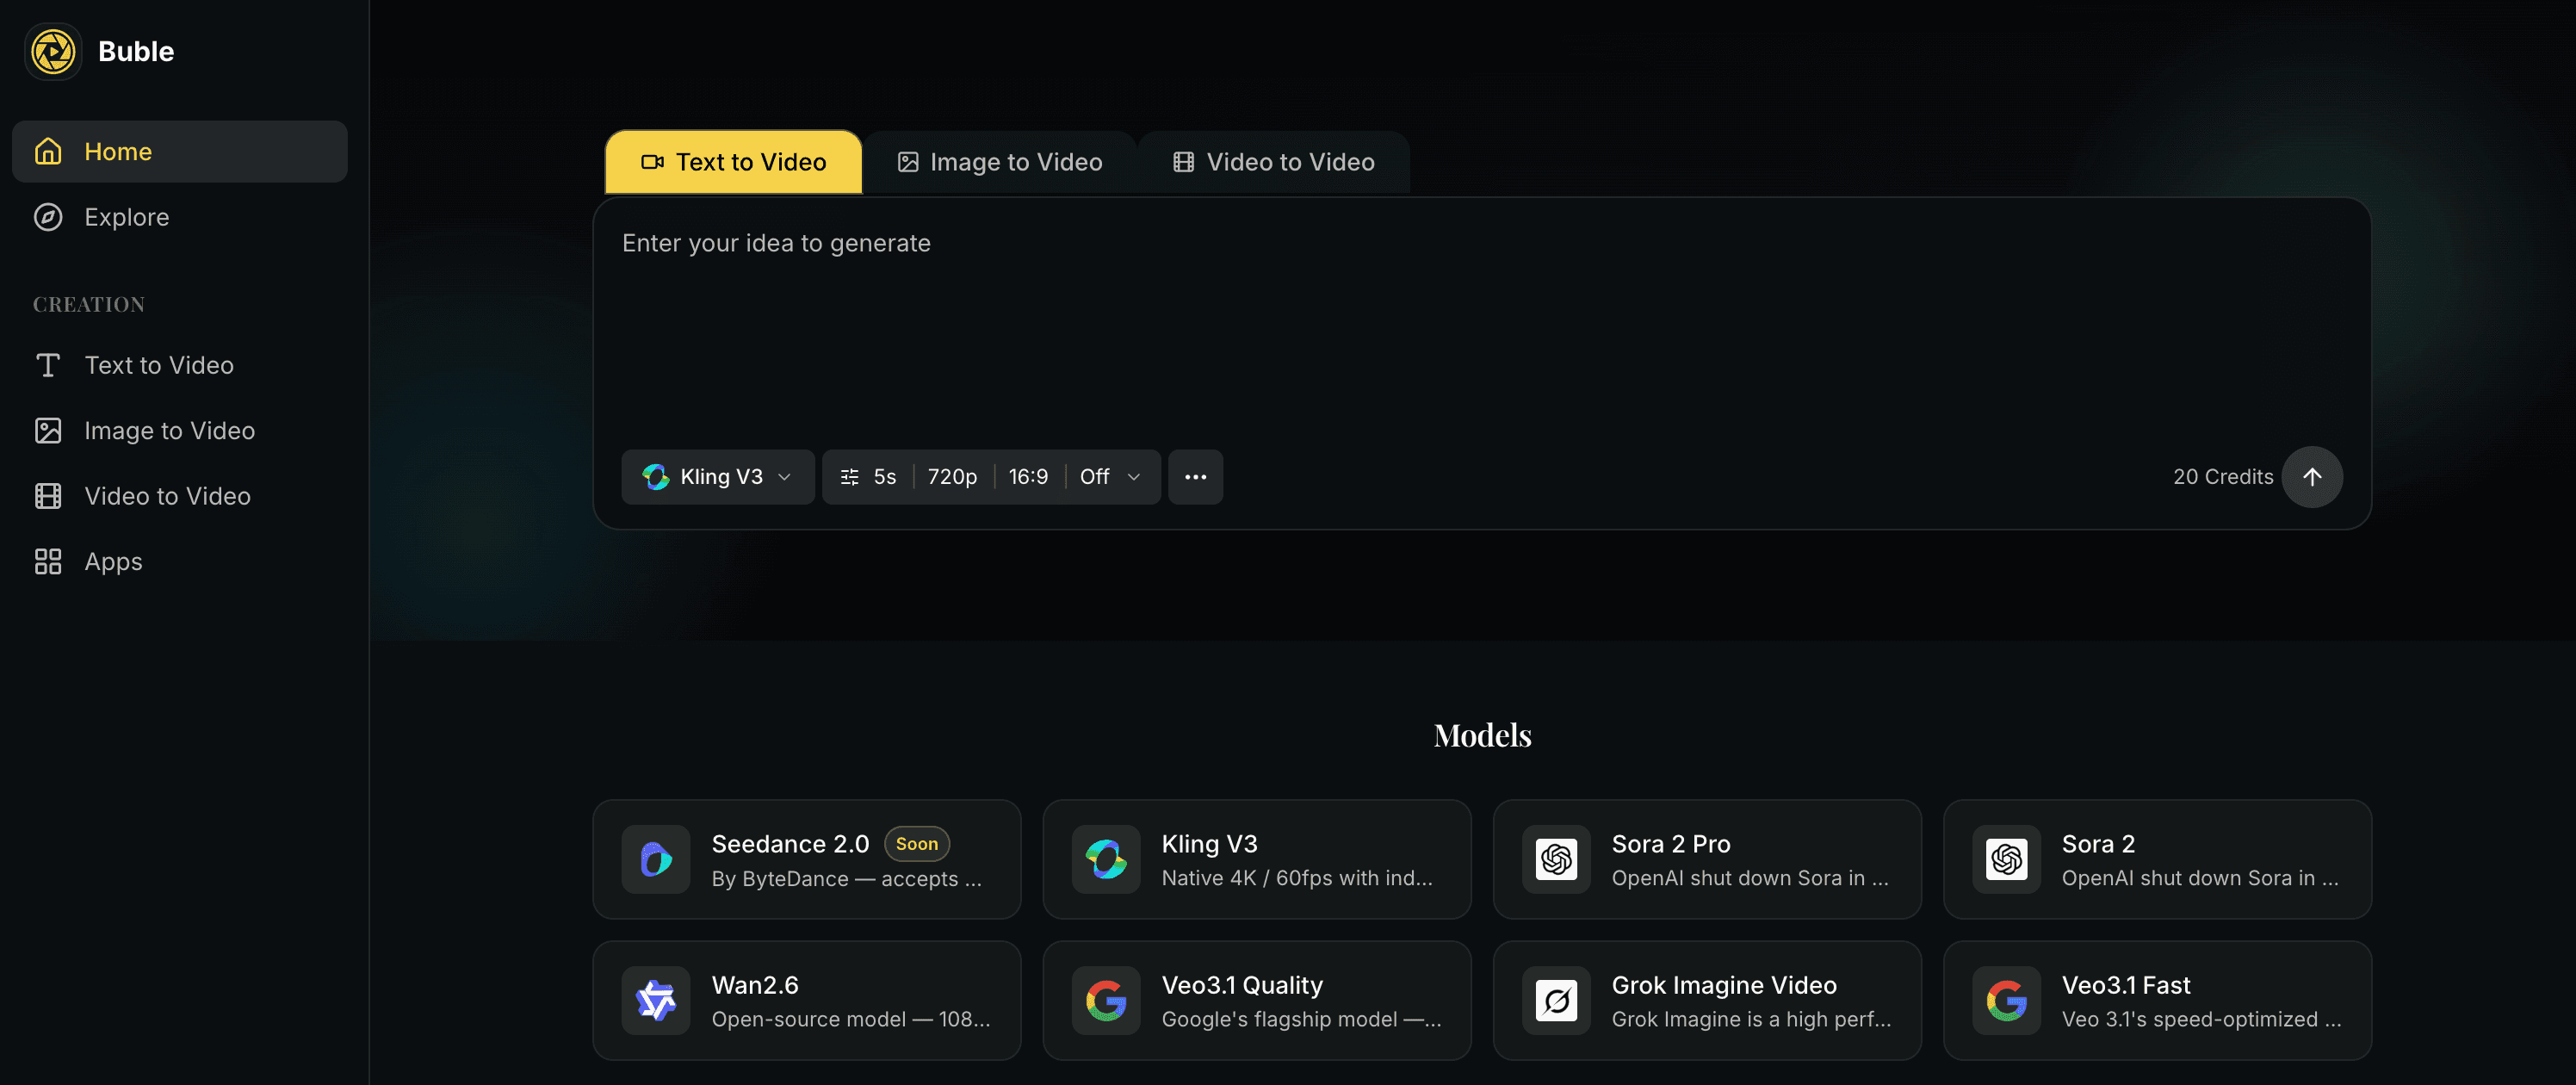This screenshot has width=2576, height=1085.
Task: Click the Apps grid icon
Action: coord(48,561)
